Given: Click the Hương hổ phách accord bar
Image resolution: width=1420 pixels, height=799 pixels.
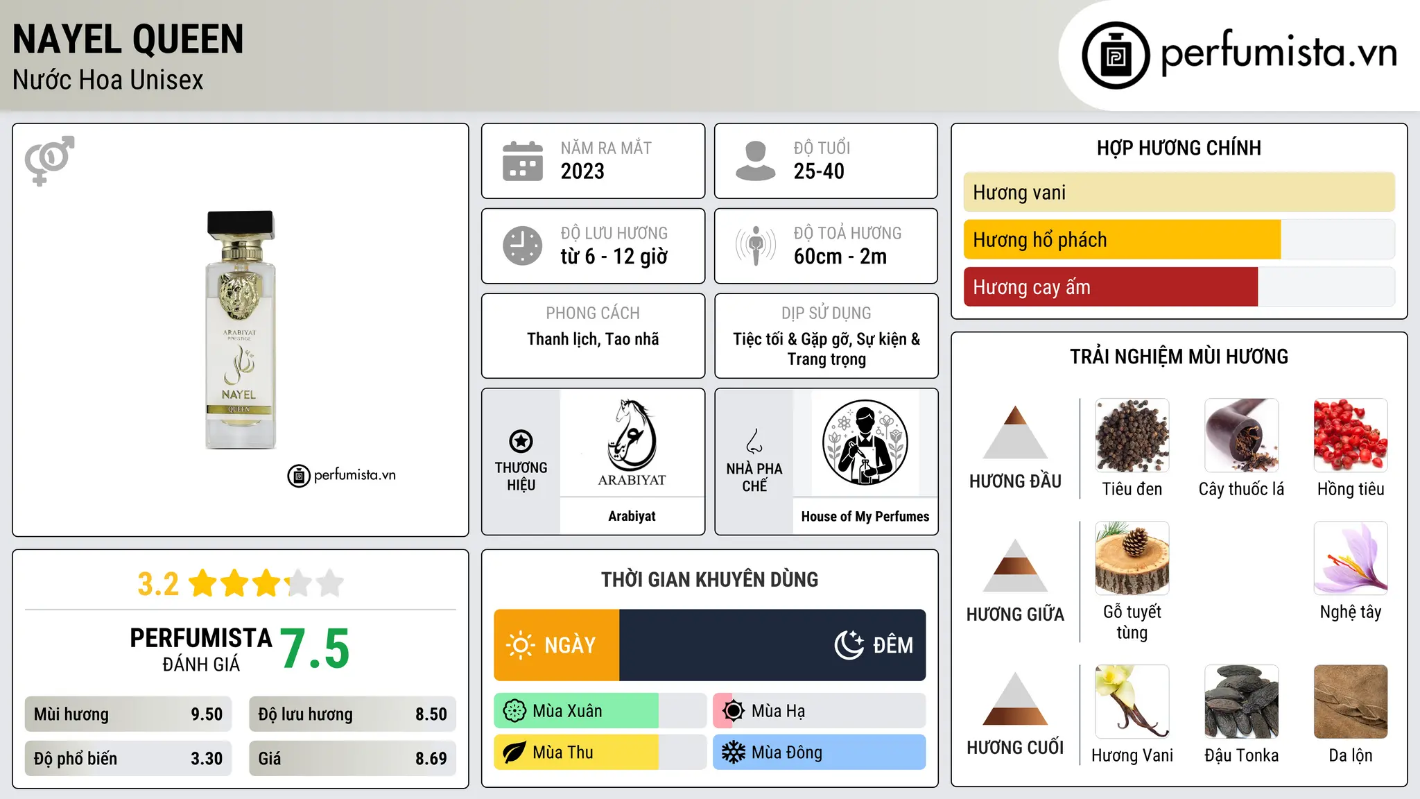Looking at the screenshot, I should [1179, 239].
